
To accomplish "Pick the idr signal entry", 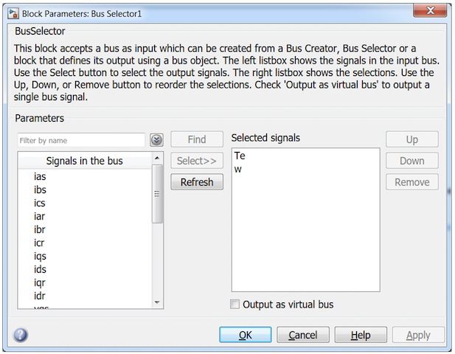I will coord(41,296).
